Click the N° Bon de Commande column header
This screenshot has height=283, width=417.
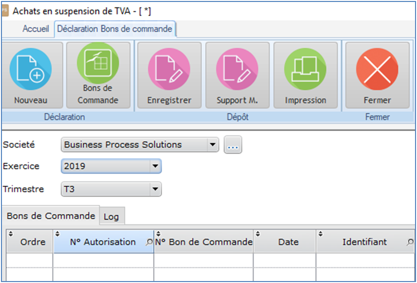tap(204, 241)
